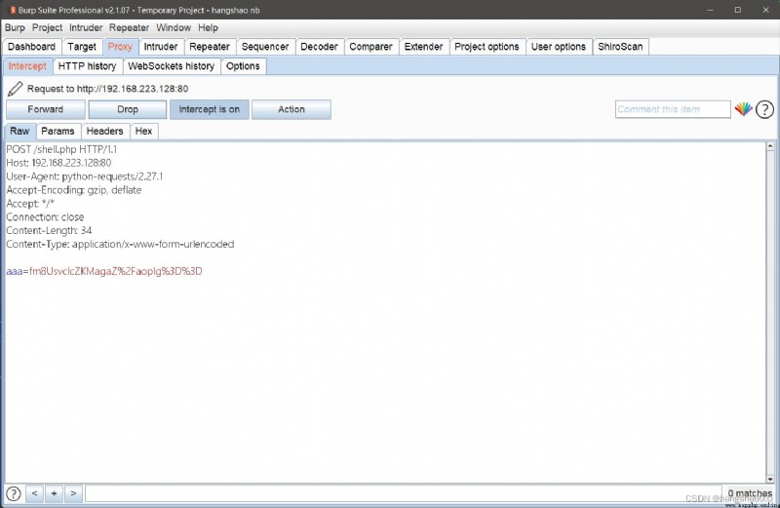The image size is (780, 508).
Task: Click the Burp Suite logo in title bar
Action: point(13,10)
